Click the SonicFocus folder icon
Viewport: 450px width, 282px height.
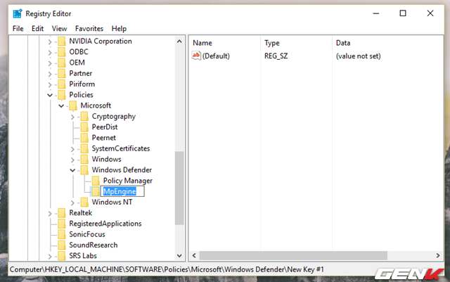click(62, 234)
